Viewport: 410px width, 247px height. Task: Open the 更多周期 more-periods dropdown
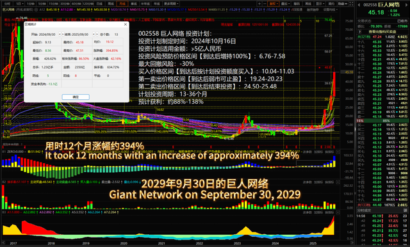172,4
